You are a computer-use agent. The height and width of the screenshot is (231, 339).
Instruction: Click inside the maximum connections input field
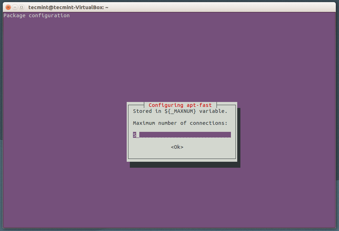[182, 135]
